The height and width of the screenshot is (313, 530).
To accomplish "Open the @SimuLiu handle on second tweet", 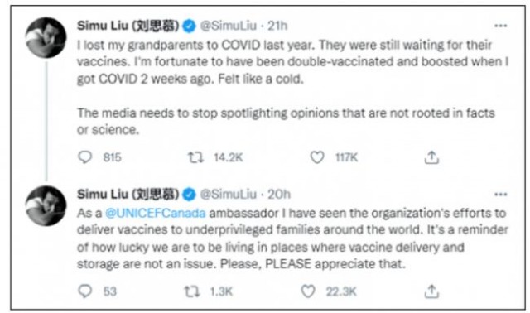I will click(229, 195).
